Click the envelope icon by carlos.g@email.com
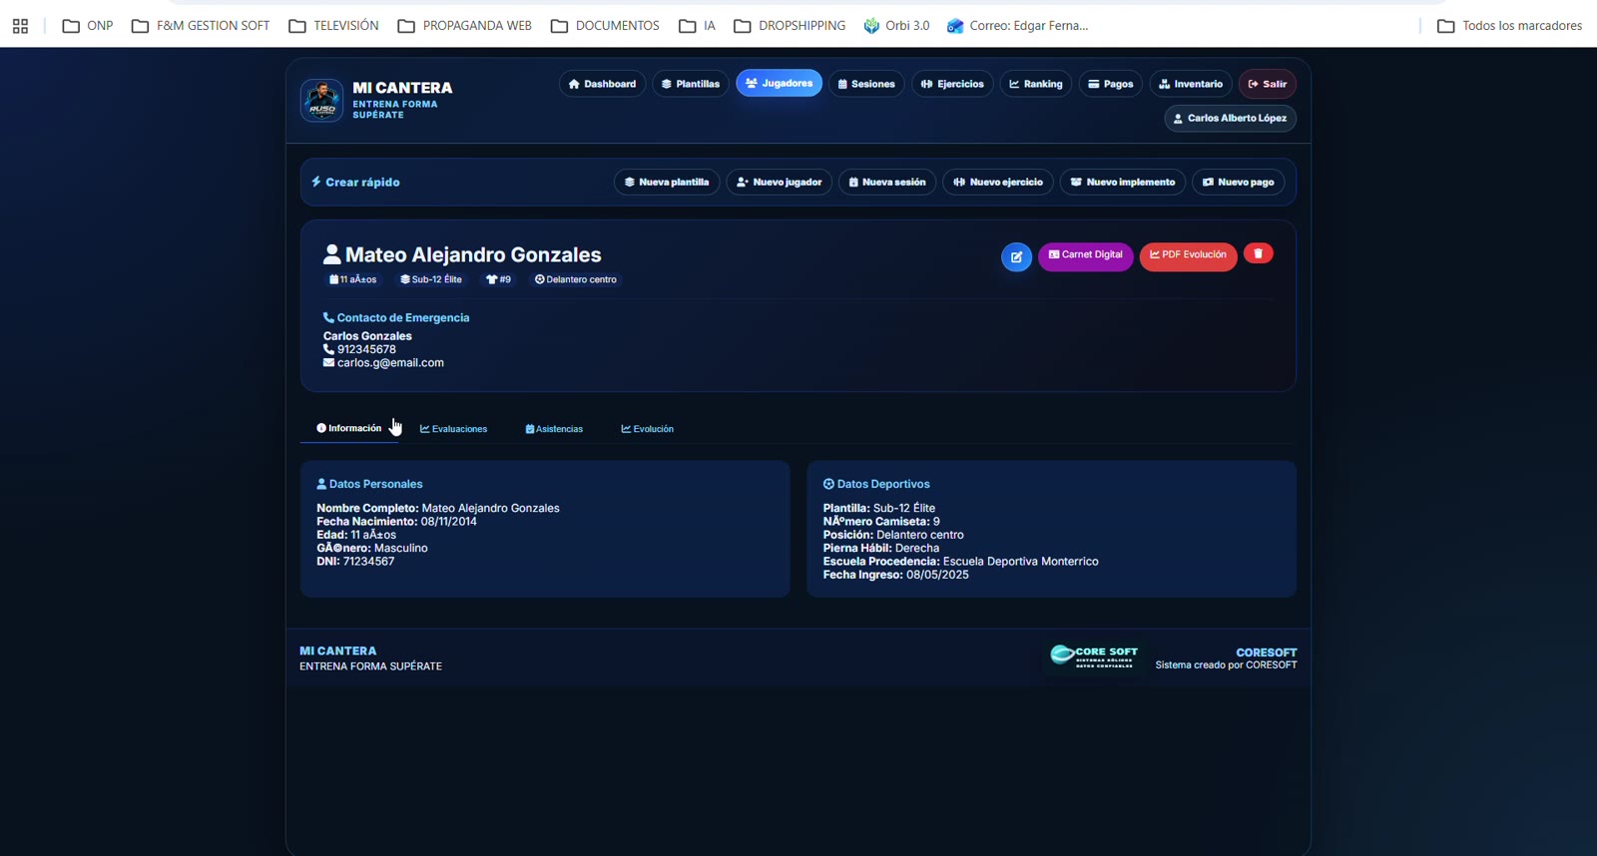 pyautogui.click(x=328, y=363)
